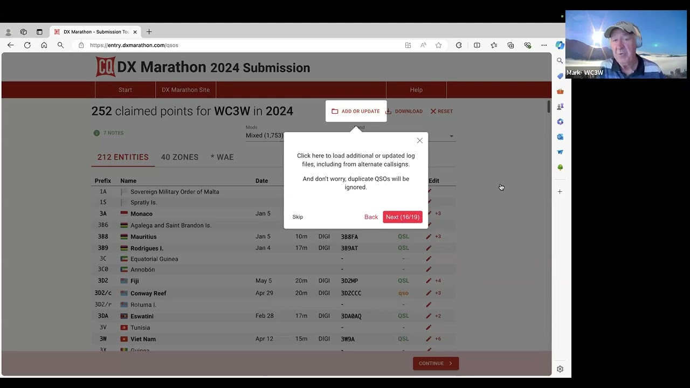
Task: Switch to the * WAE tab
Action: pyautogui.click(x=222, y=157)
